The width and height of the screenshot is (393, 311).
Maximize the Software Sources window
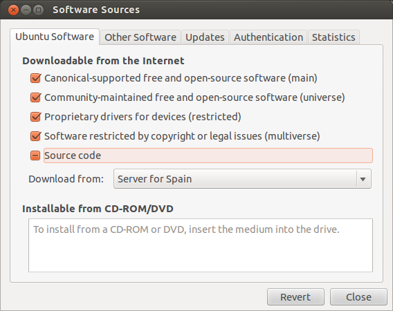(38, 10)
